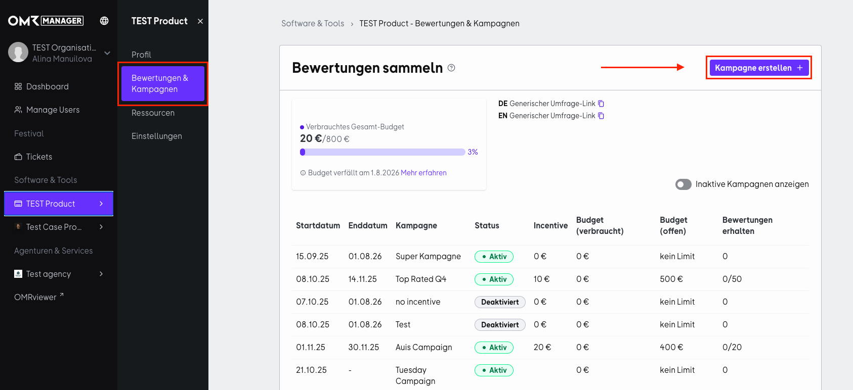Open the Profil menu item

141,55
